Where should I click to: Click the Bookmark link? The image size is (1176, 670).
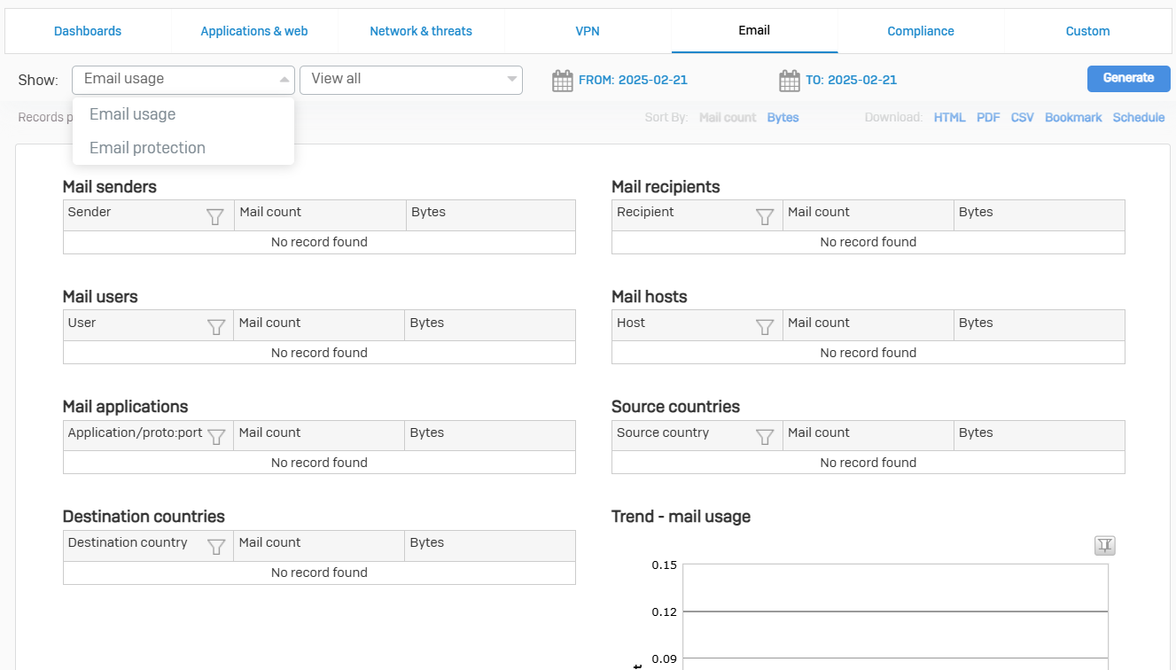coord(1073,117)
